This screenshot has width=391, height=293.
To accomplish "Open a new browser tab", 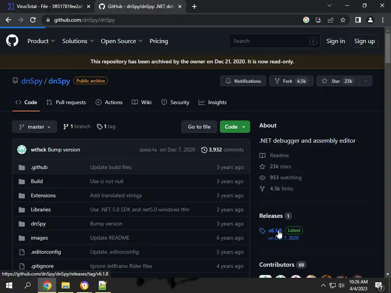I will [194, 6].
